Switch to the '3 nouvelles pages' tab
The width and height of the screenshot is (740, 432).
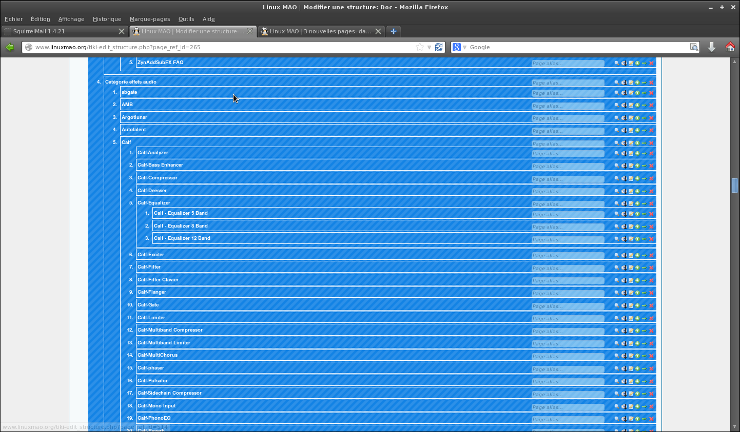point(321,31)
